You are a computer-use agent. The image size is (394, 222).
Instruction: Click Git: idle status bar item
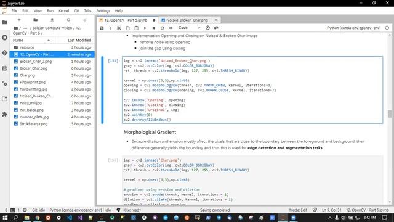click(x=38, y=210)
